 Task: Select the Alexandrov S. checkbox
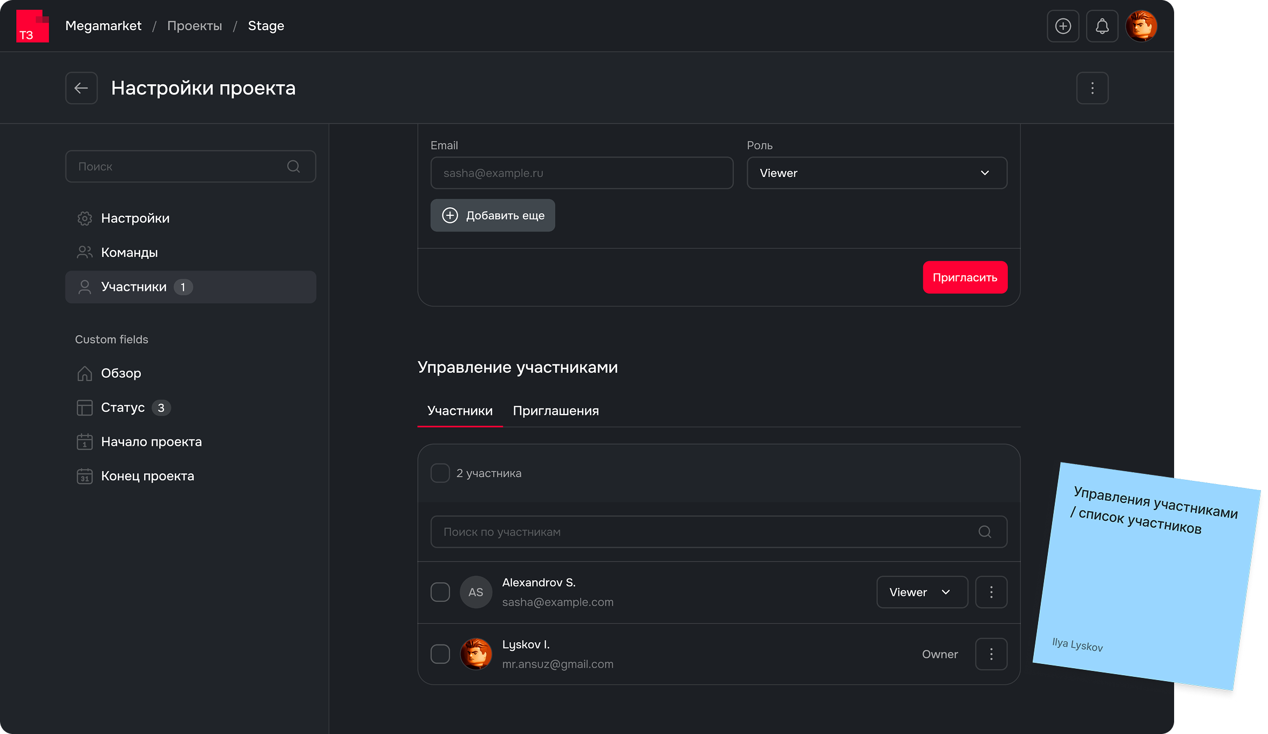440,592
